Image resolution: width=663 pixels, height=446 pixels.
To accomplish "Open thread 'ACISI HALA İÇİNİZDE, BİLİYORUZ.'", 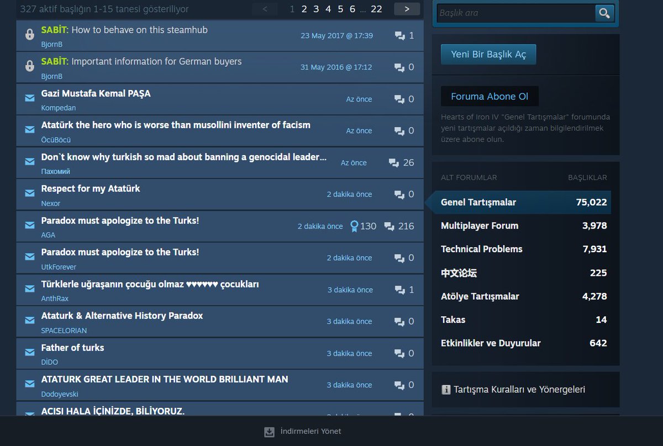I will (113, 411).
